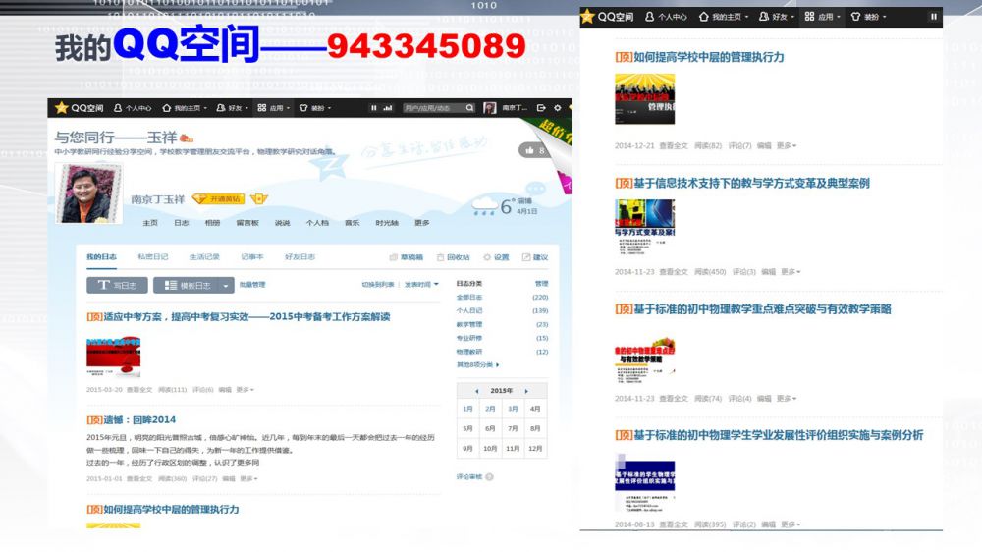Click the thumbs-up like badge
This screenshot has width=982, height=552.
point(534,150)
